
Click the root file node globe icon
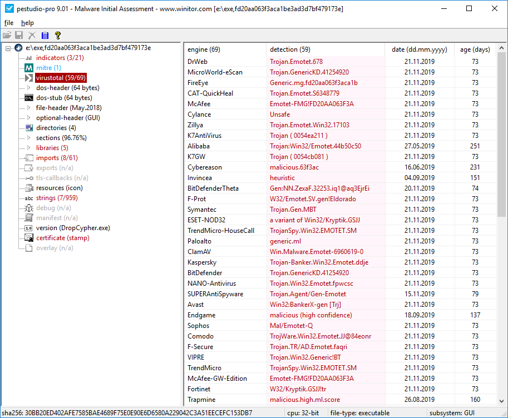(x=18, y=48)
